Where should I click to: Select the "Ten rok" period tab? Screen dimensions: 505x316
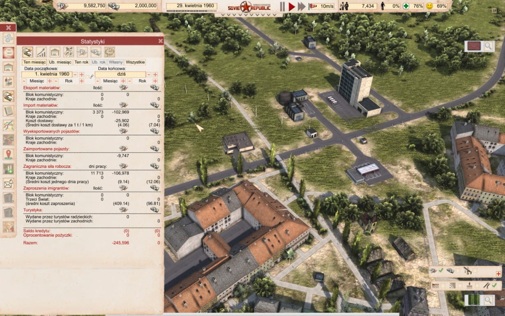click(81, 62)
